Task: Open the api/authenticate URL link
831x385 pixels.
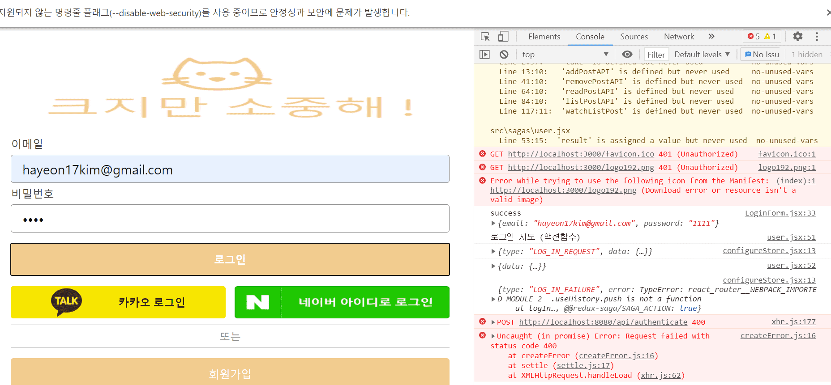Action: coord(603,322)
